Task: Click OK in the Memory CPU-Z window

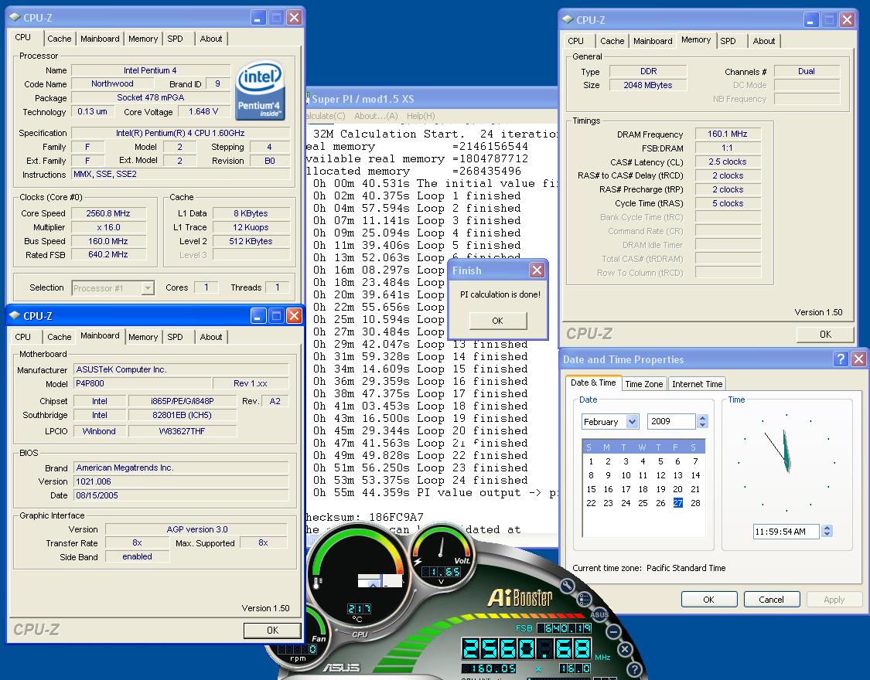Action: click(x=825, y=334)
